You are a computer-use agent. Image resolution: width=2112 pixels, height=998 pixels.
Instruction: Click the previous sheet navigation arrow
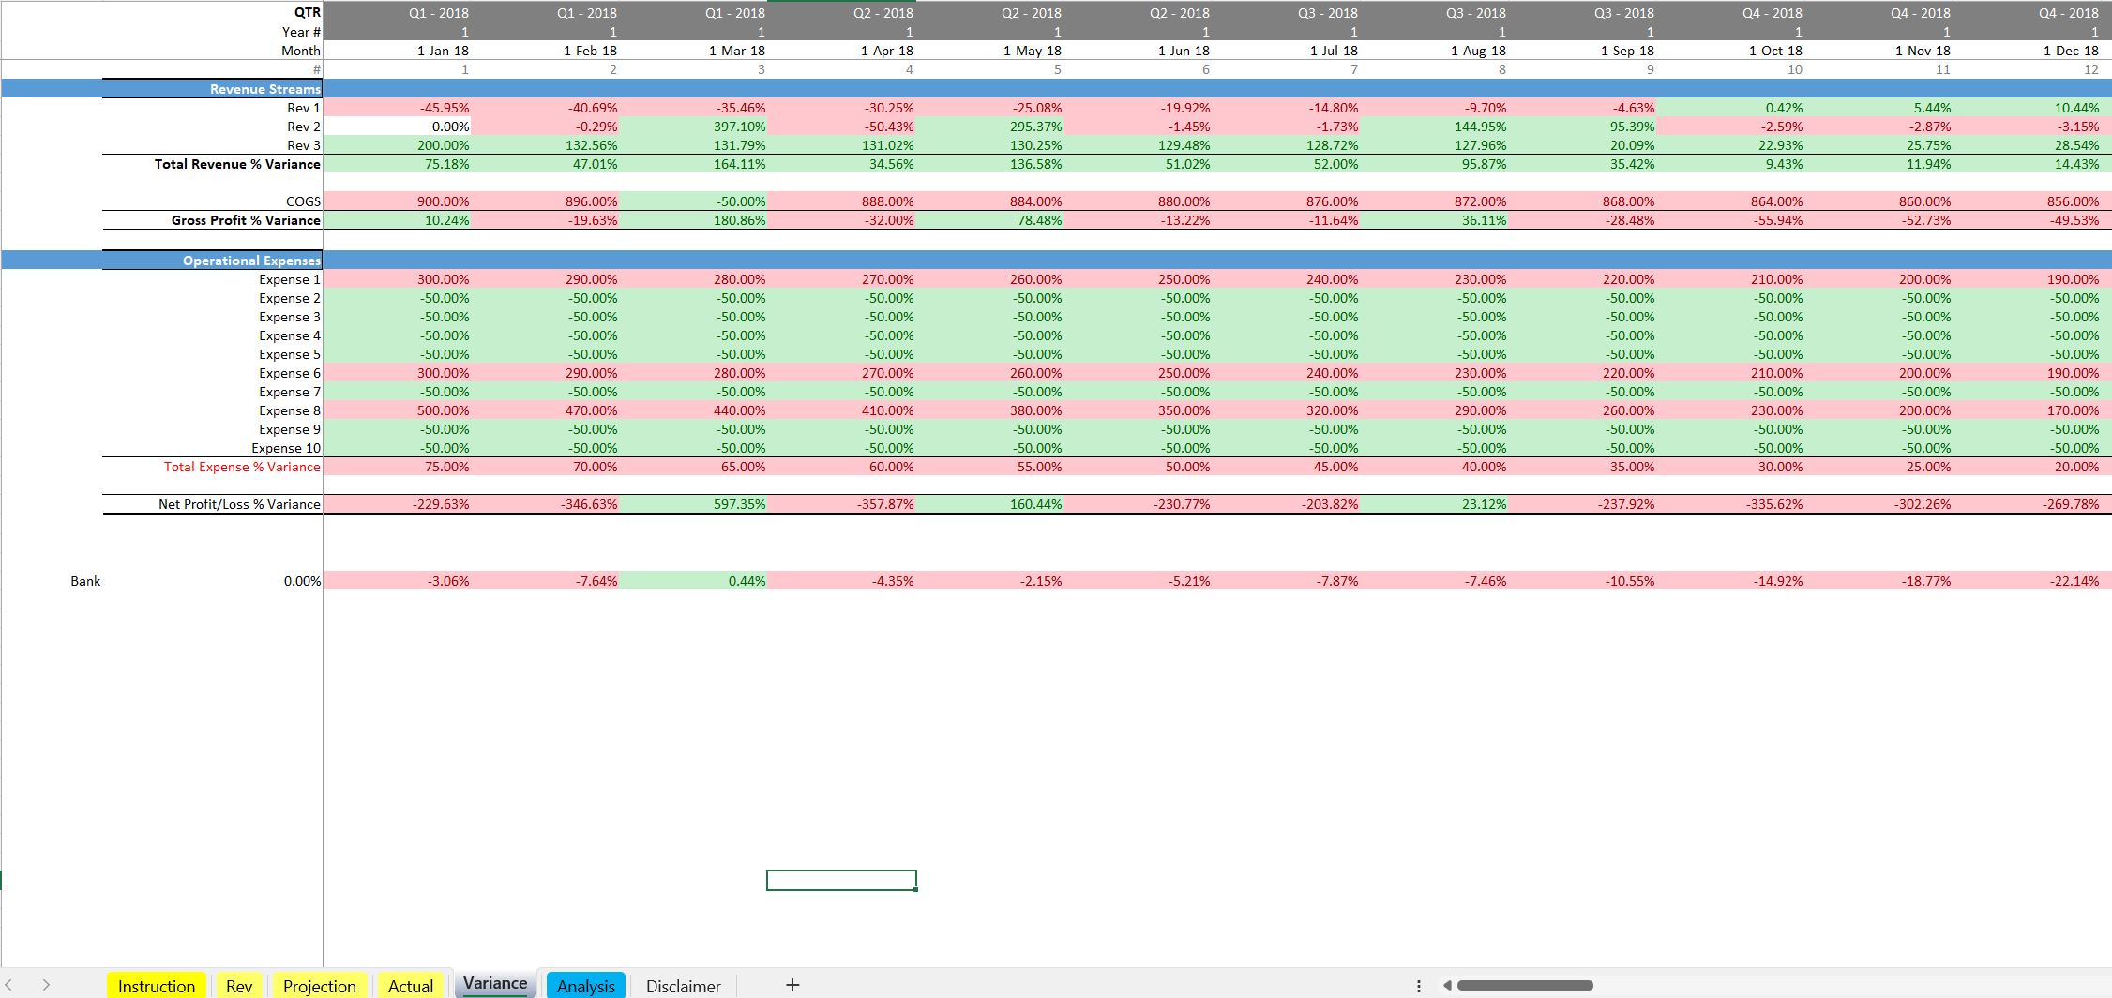[9, 985]
